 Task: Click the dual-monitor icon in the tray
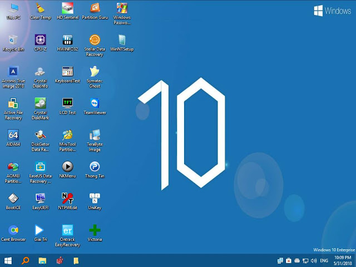pos(280,260)
